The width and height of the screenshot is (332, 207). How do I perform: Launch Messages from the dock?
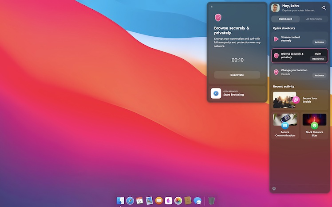point(198,201)
